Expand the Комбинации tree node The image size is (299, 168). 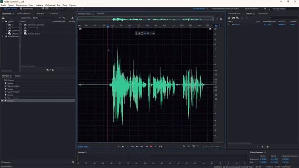point(3,36)
